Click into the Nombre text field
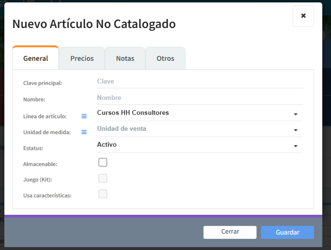This screenshot has width=331, height=250. [x=200, y=97]
